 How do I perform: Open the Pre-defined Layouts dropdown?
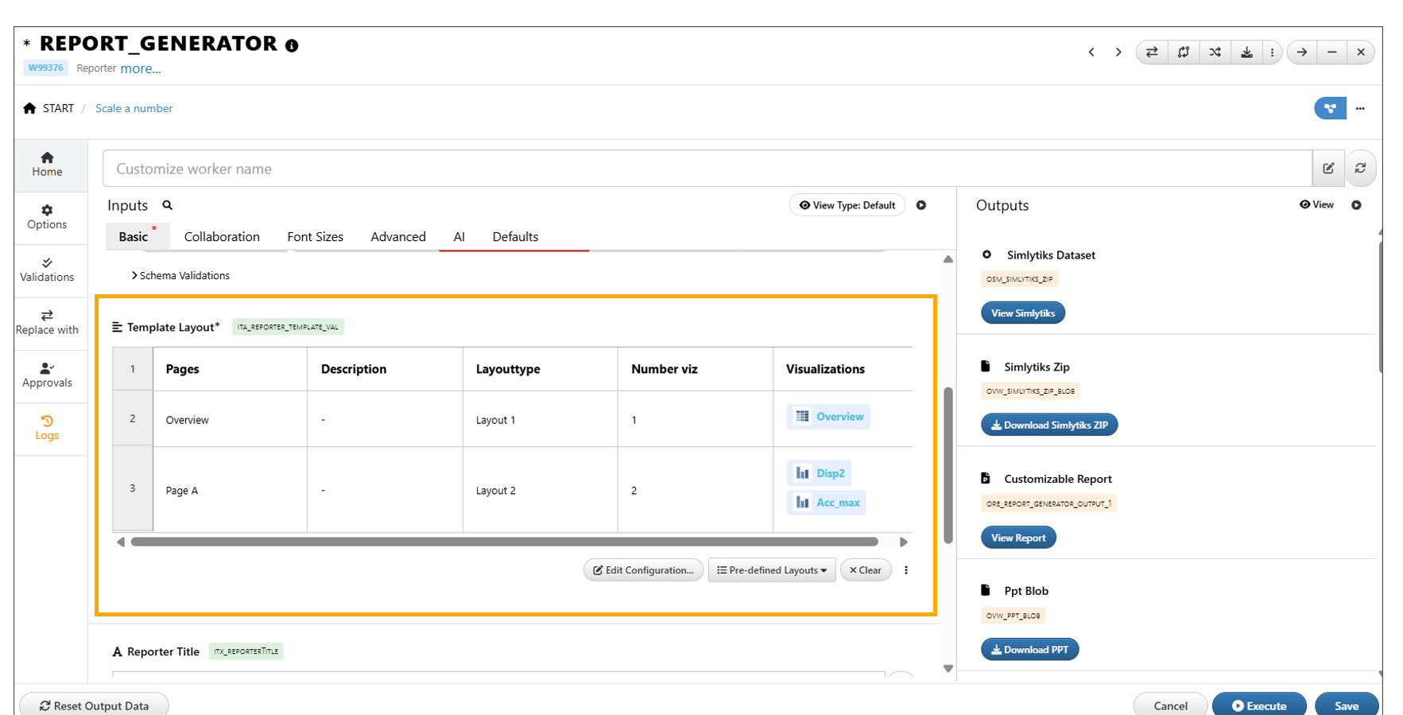point(771,570)
